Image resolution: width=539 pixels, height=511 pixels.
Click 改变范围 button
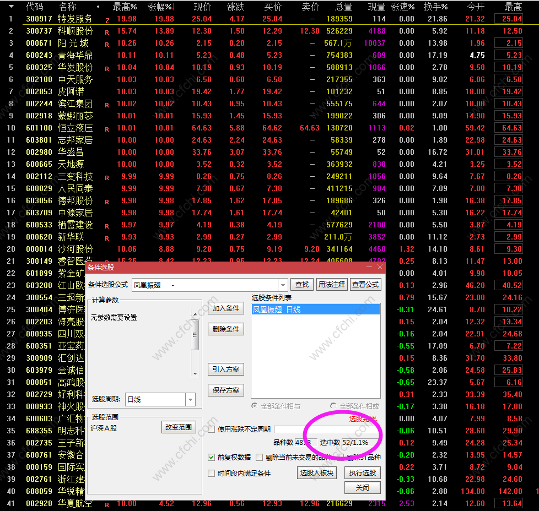179,427
